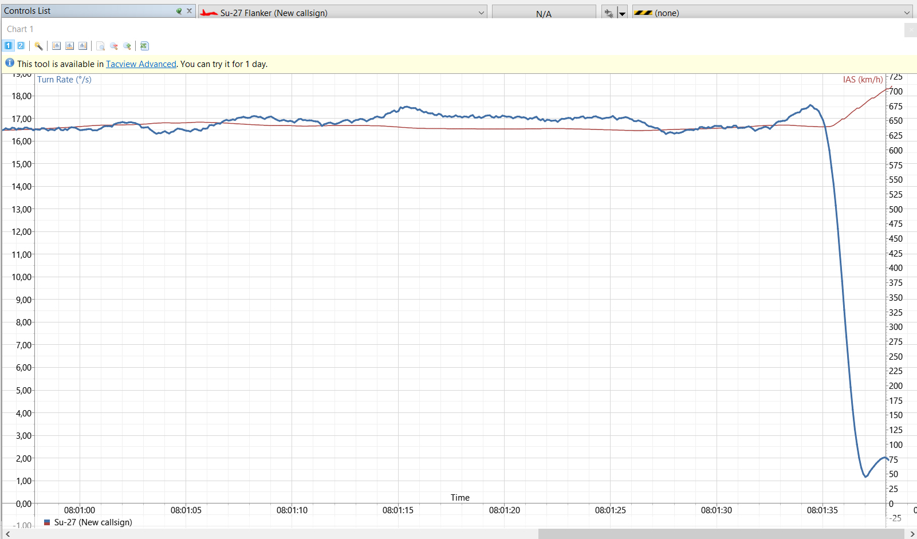
Task: Click the Chart 1 title text
Action: click(20, 29)
